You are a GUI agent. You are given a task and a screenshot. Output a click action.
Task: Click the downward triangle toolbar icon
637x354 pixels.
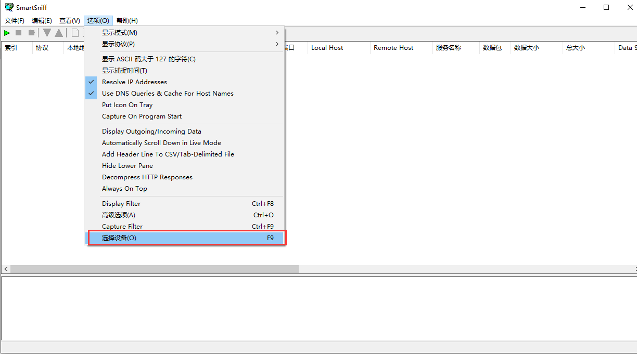[x=47, y=33]
